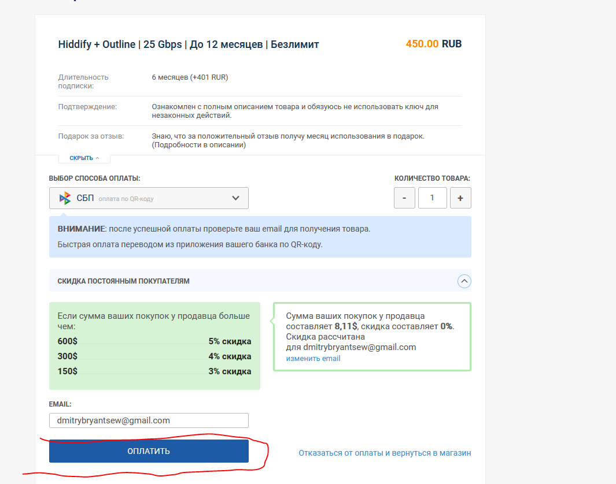616x484 pixels.
Task: Follow the 'изменить email' link
Action: pos(313,359)
